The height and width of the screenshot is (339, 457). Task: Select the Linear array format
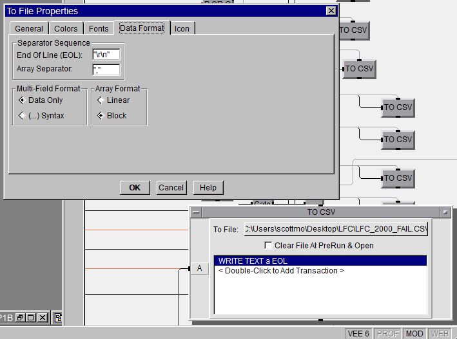[101, 100]
